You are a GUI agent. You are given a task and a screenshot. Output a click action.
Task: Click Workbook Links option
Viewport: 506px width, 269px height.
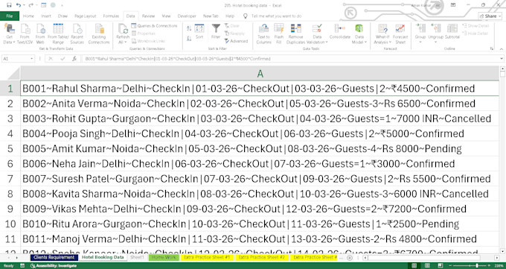[148, 42]
